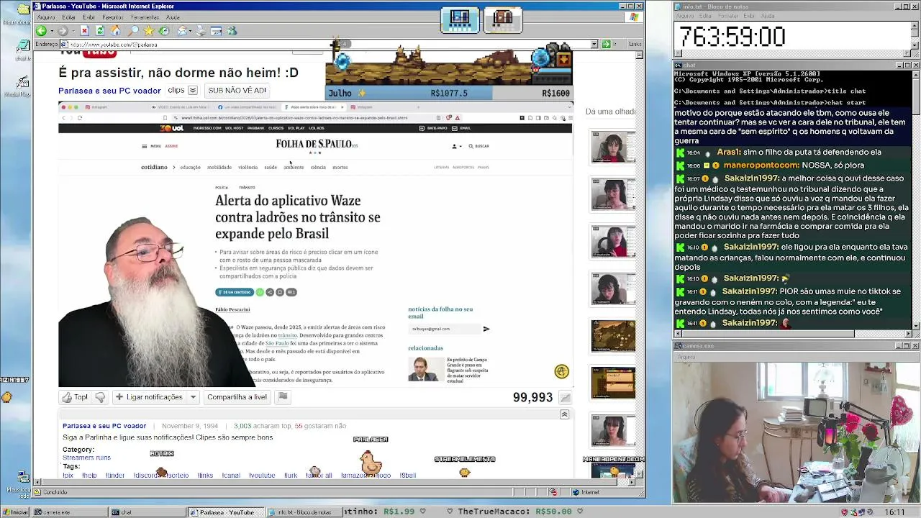The height and width of the screenshot is (518, 921).
Task: Click the !help tag link
Action: point(89,476)
